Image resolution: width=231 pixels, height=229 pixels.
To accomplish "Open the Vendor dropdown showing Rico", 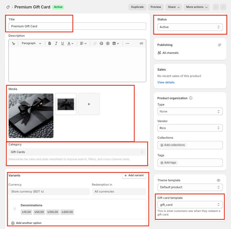I will 190,128.
